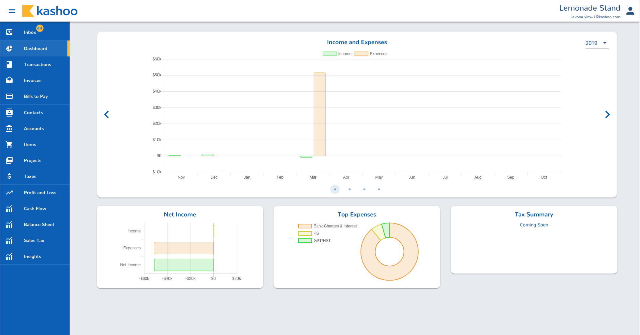Open the hamburger menu icon
This screenshot has width=640, height=335.
pos(12,11)
